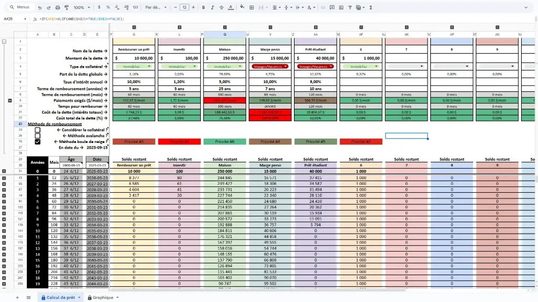Open text rotation options
Image resolution: width=538 pixels, height=302 pixels.
[x=311, y=7]
